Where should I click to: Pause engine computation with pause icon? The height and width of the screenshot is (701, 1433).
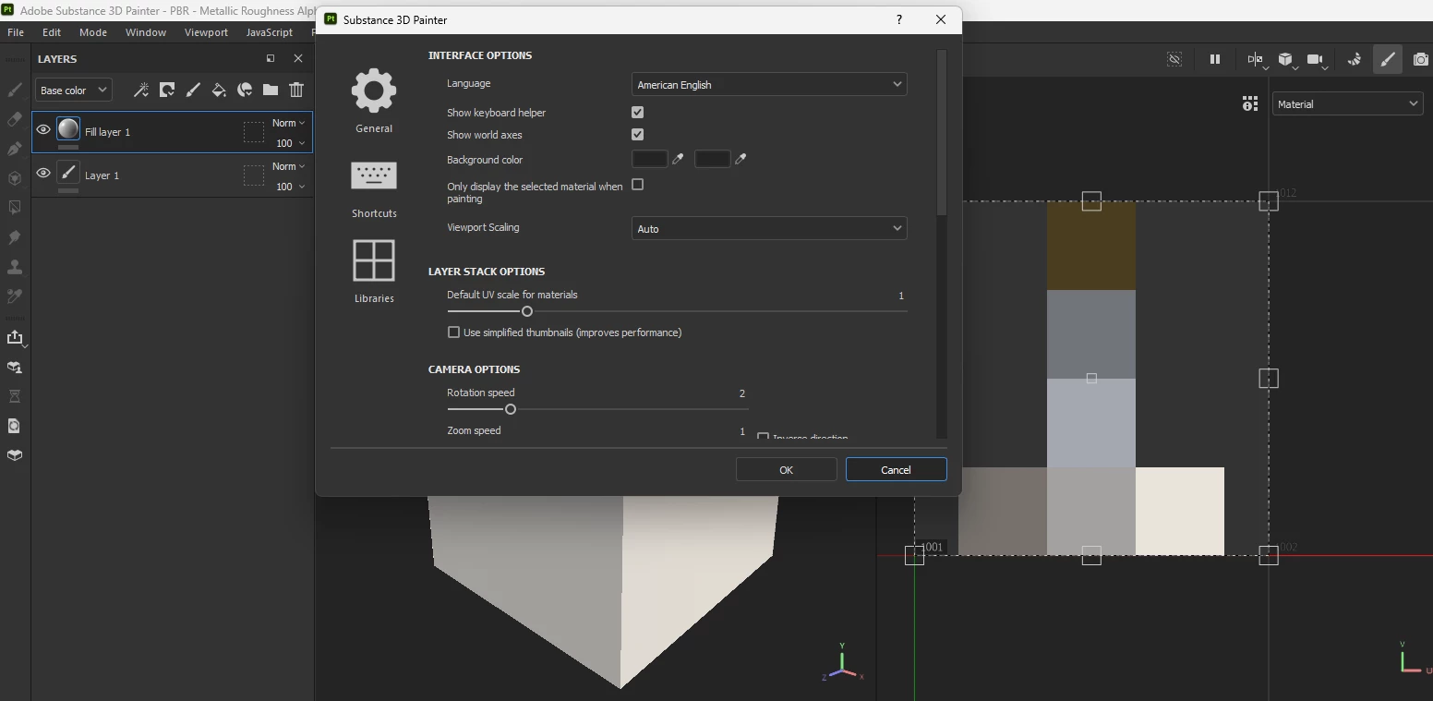pos(1215,59)
